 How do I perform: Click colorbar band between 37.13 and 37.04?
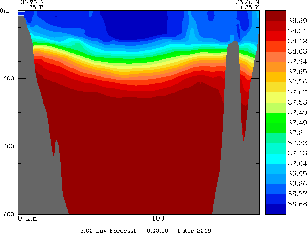(276, 158)
